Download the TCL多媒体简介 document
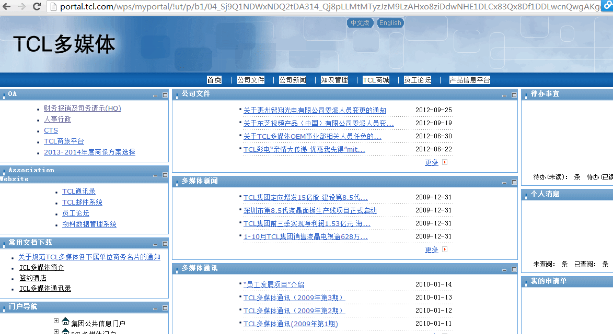This screenshot has height=334, width=613. point(42,267)
